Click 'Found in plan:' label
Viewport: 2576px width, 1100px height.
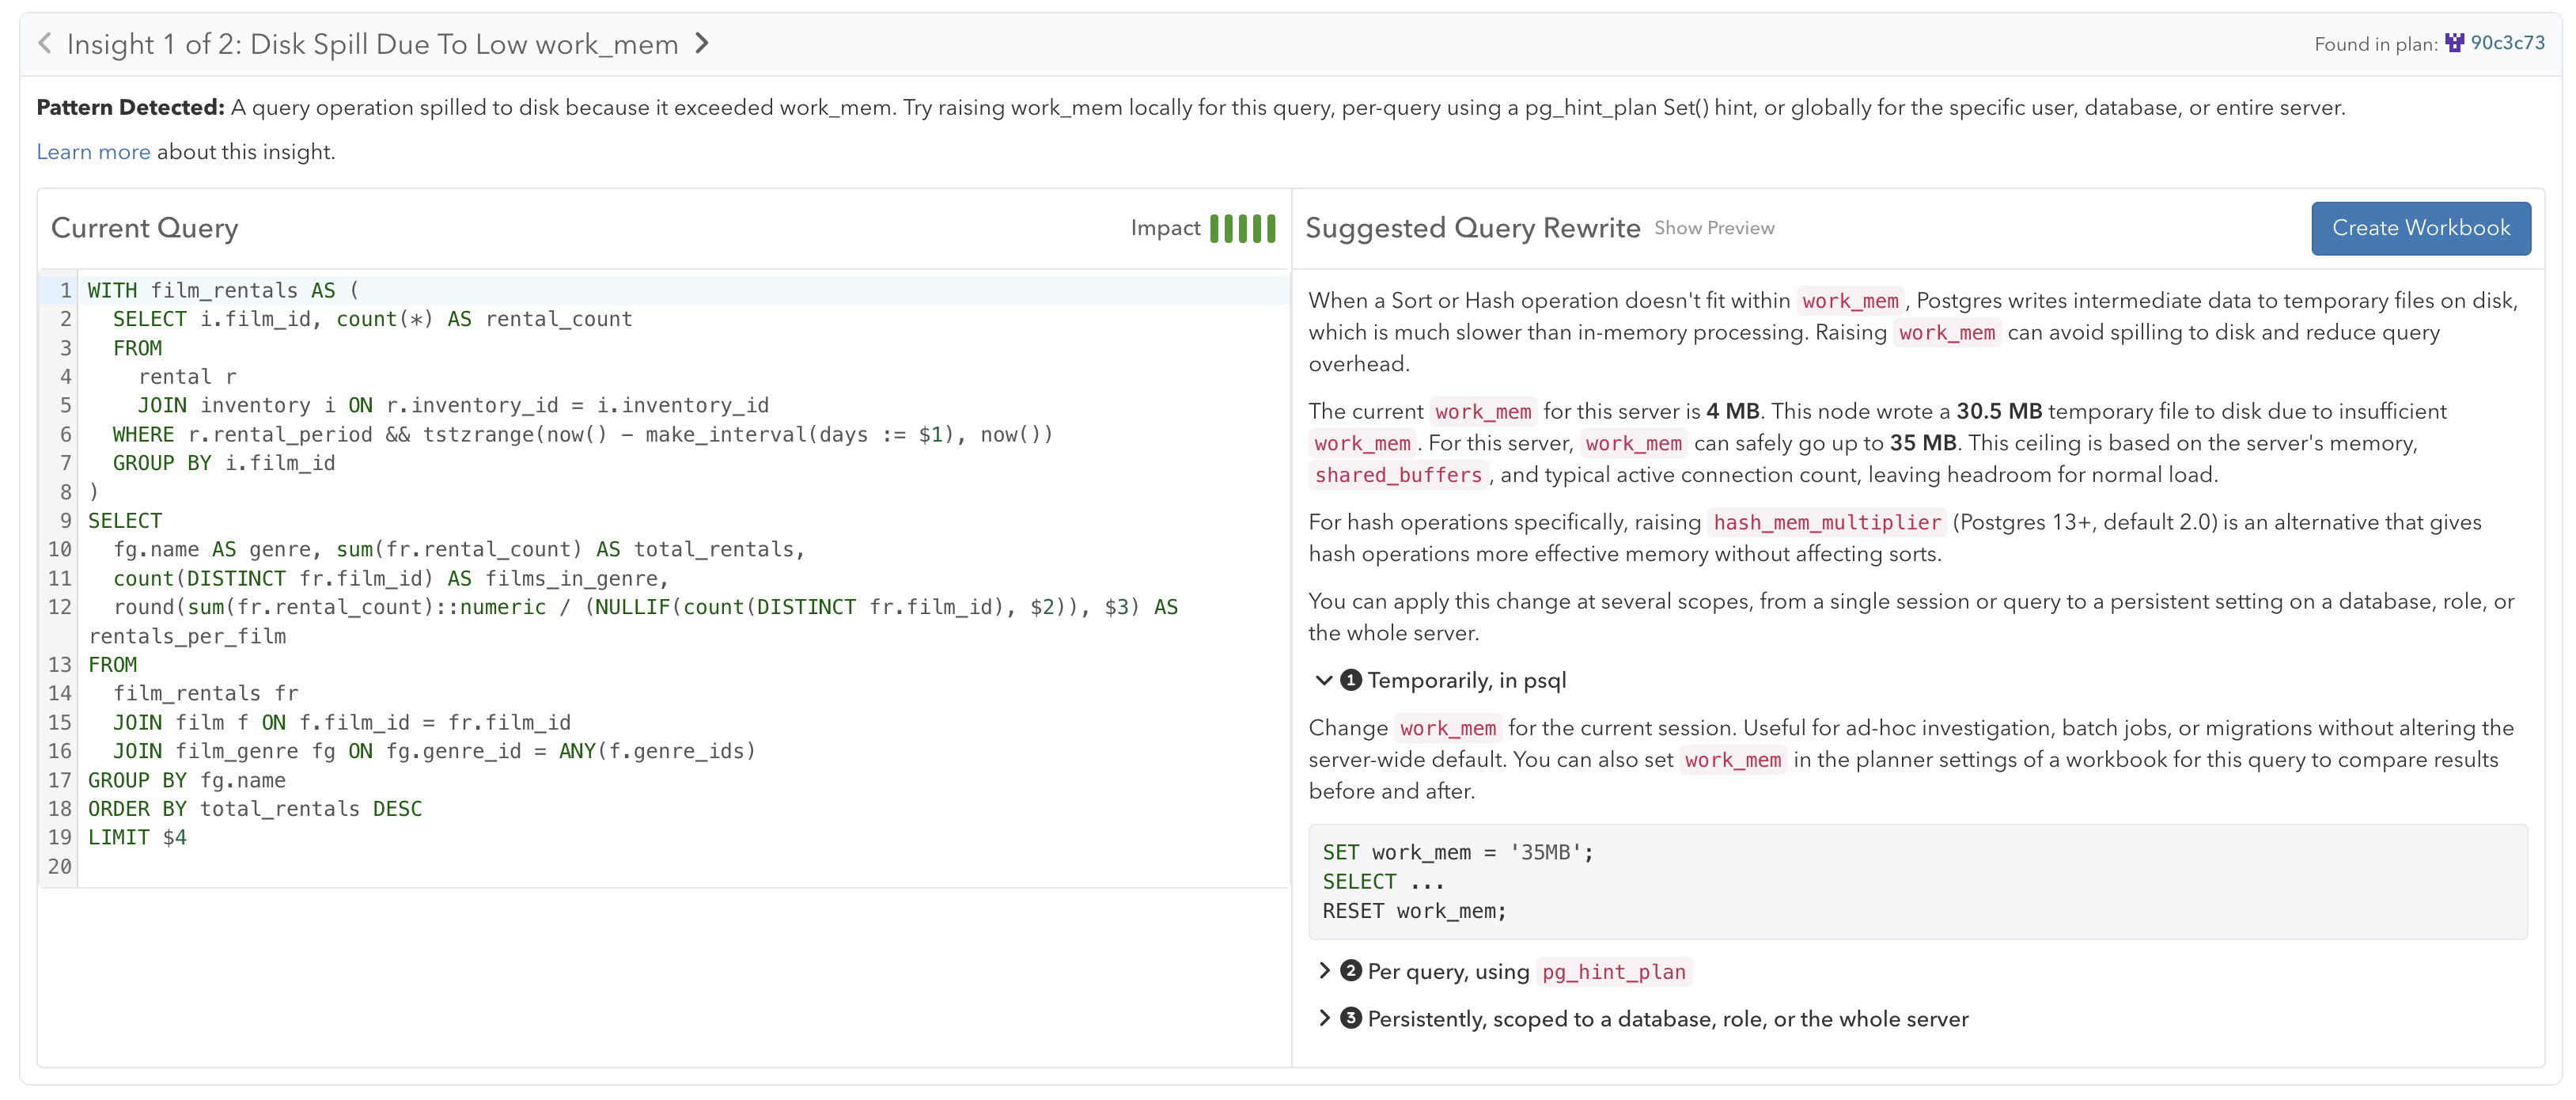click(2375, 44)
